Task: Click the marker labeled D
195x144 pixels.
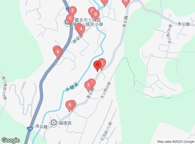Action: 92,11
